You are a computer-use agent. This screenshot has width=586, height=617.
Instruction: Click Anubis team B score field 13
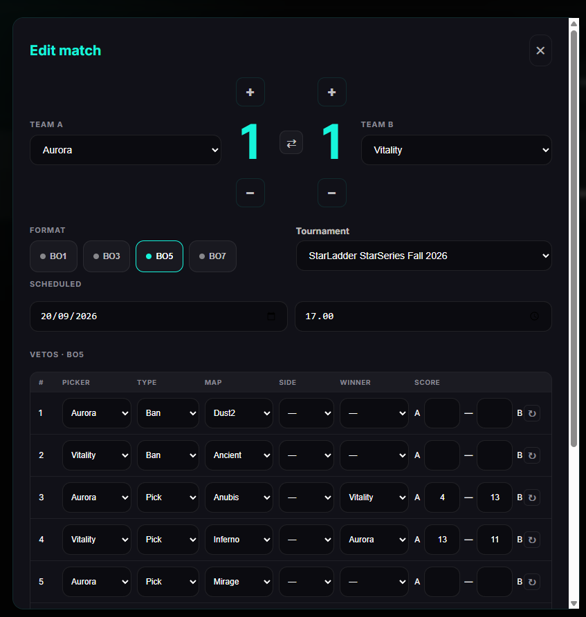(495, 497)
